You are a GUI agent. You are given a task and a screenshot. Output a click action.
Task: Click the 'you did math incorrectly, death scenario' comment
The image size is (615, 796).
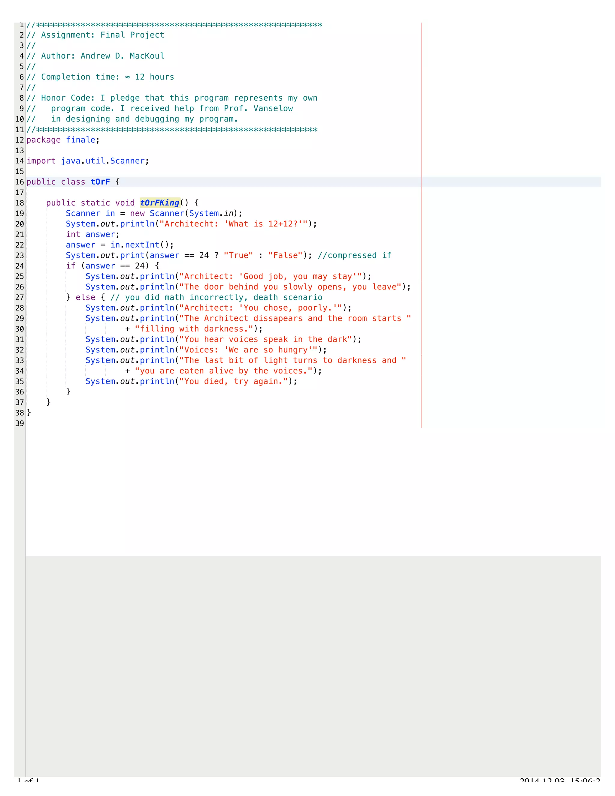pyautogui.click(x=217, y=297)
